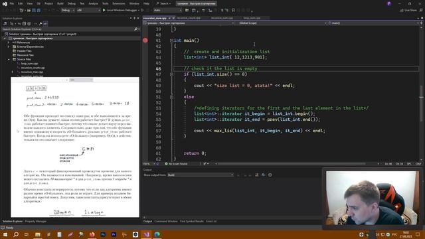Switch to recursive_sum.cpp tab

(222, 18)
